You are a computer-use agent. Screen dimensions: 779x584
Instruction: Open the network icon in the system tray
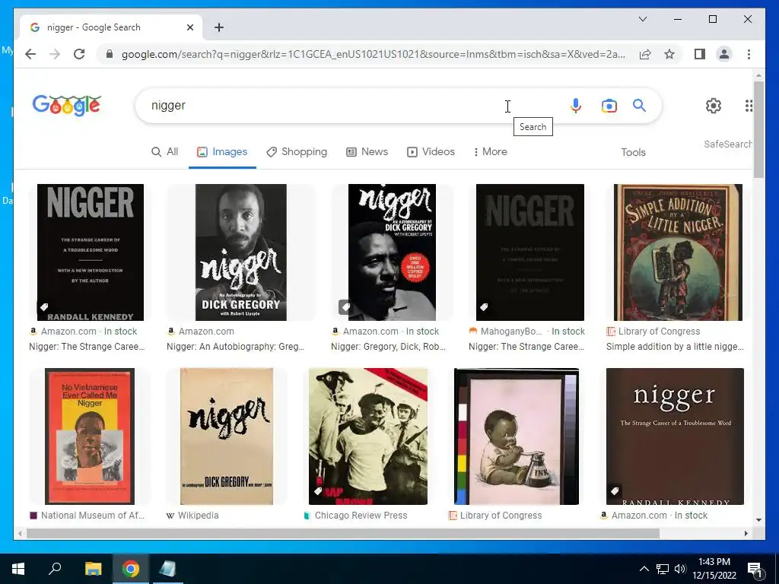click(x=663, y=569)
